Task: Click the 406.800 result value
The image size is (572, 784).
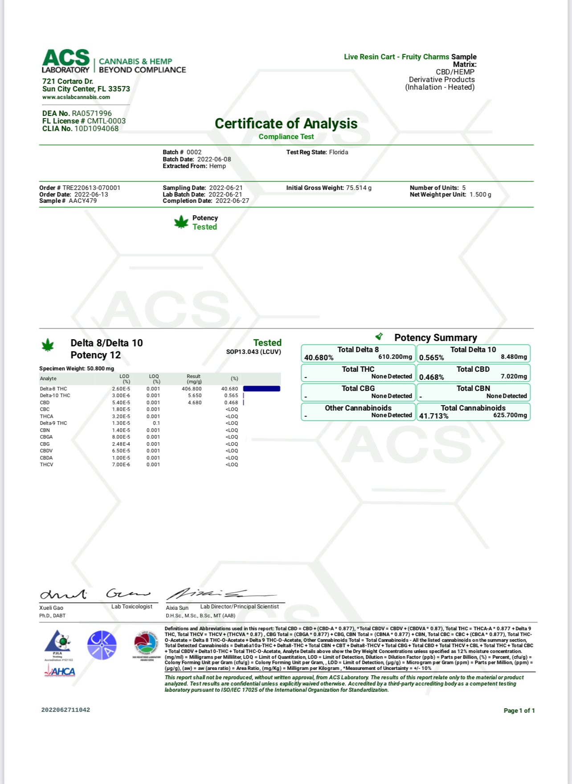Action: [x=192, y=389]
